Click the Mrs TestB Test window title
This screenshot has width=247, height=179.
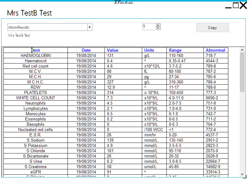click(x=30, y=13)
